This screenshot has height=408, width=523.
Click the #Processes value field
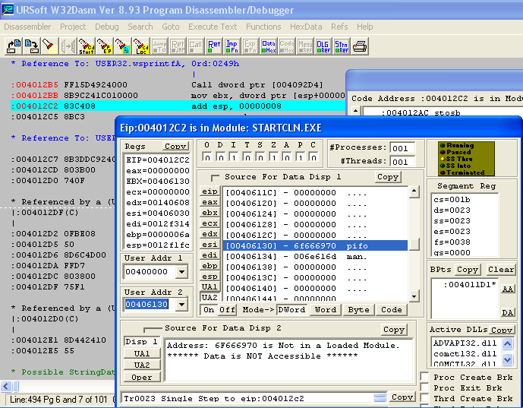click(x=402, y=148)
